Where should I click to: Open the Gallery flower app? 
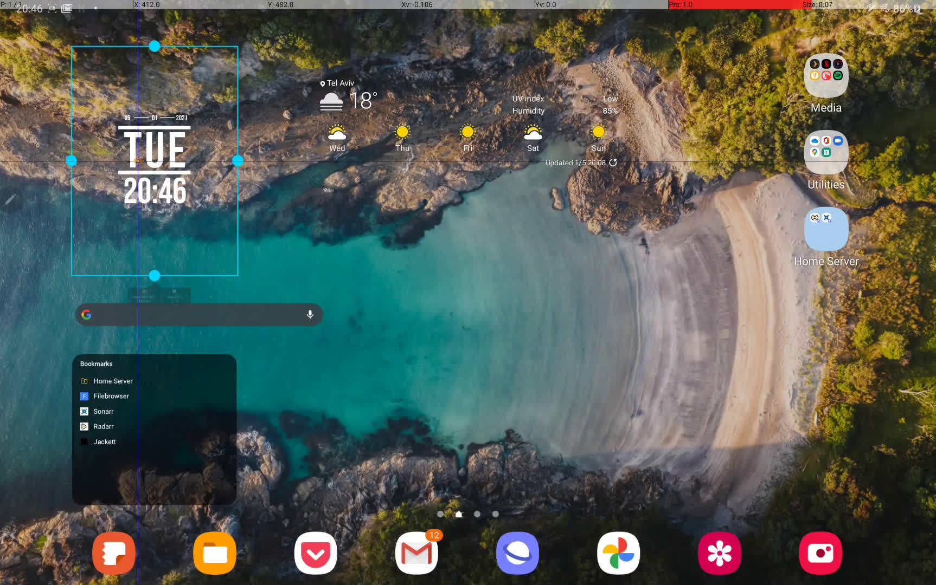pyautogui.click(x=720, y=553)
